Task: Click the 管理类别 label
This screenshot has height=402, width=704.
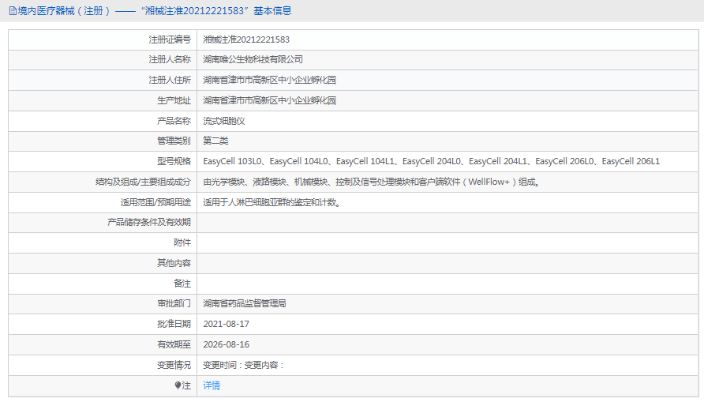Action: (174, 141)
